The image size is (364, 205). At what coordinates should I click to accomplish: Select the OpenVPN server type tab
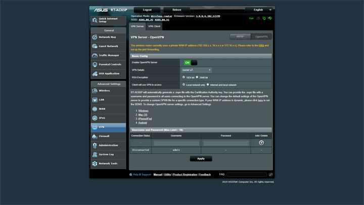(261, 37)
